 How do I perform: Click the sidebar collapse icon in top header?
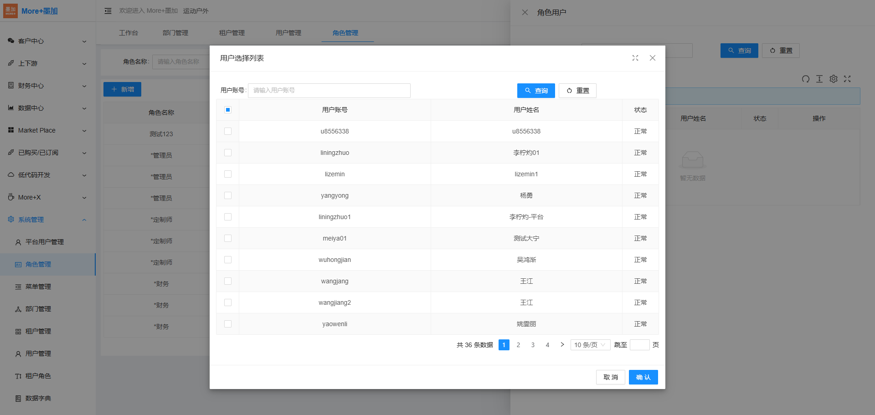point(108,11)
